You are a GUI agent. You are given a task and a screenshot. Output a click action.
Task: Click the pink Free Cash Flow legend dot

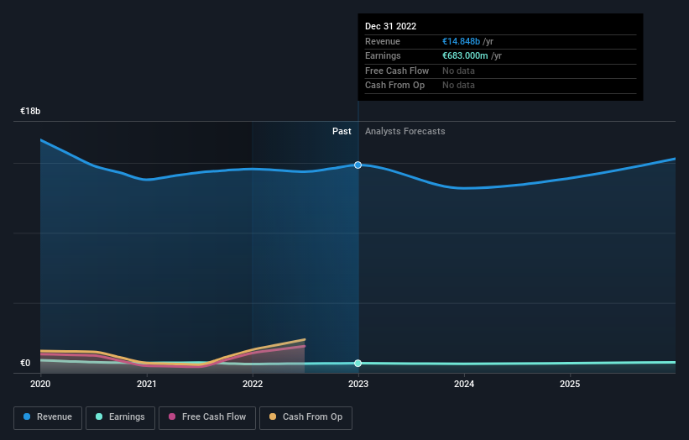pyautogui.click(x=172, y=416)
